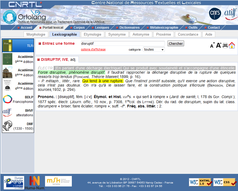Click the highlighted definition 'Qui tend à une rupture.'

(103, 81)
